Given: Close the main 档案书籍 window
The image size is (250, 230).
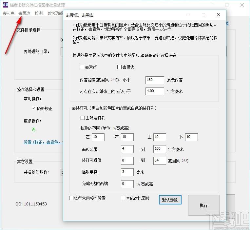Looking at the screenshot, I should pos(242,5).
